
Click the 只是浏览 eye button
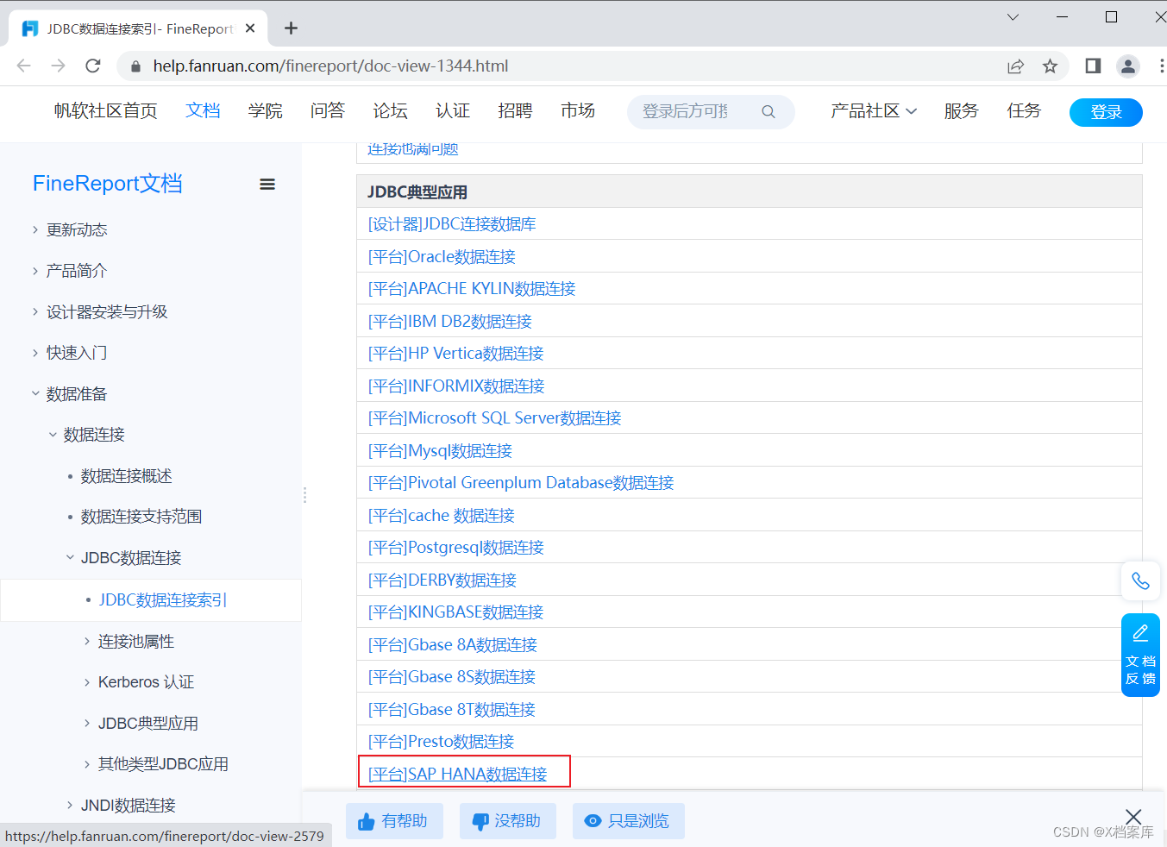point(628,821)
